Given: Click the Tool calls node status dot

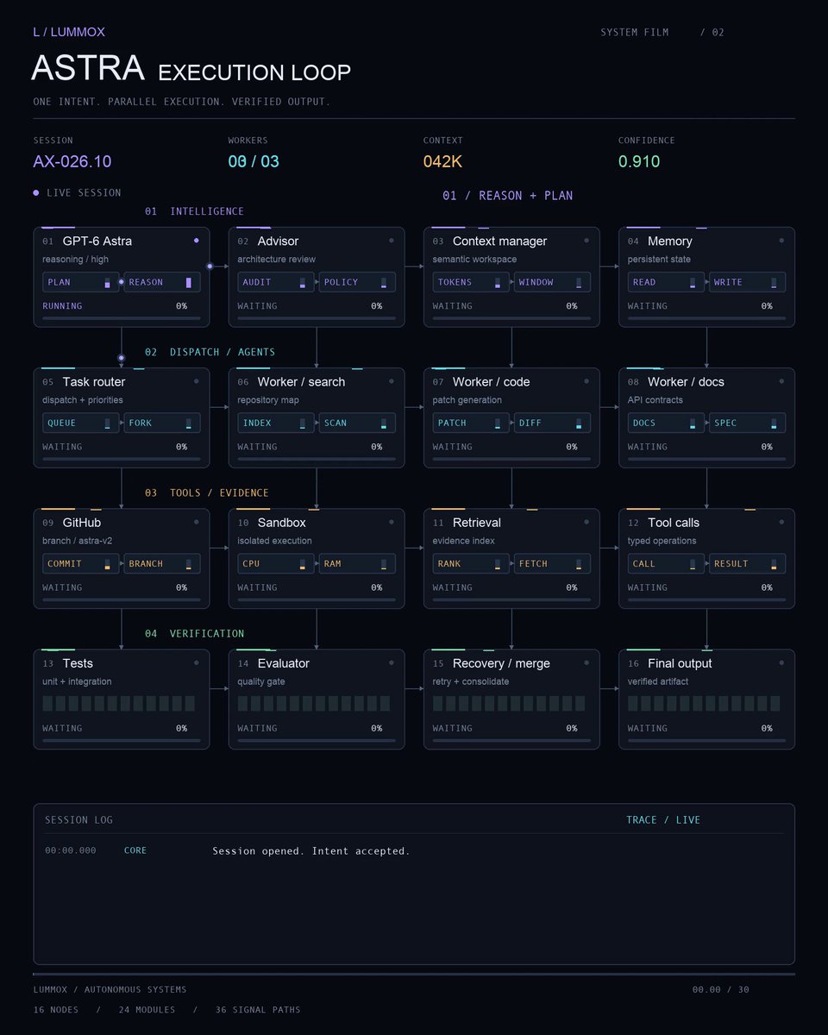Looking at the screenshot, I should (781, 522).
